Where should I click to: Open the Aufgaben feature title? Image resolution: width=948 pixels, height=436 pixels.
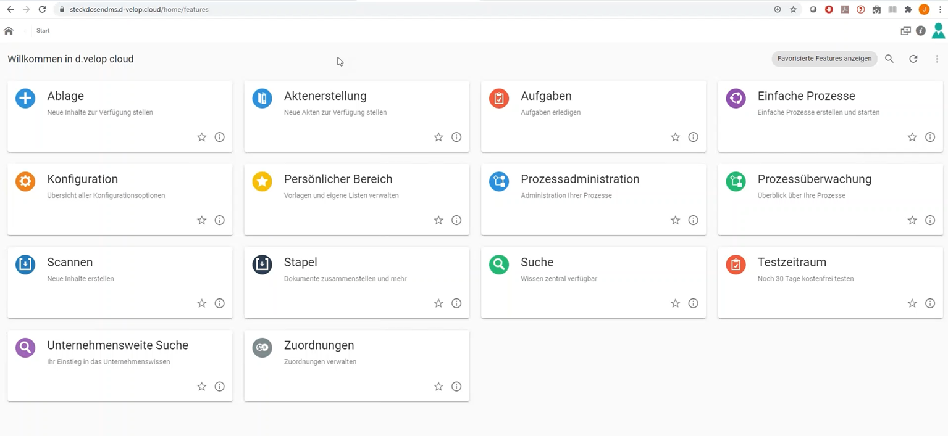point(546,96)
